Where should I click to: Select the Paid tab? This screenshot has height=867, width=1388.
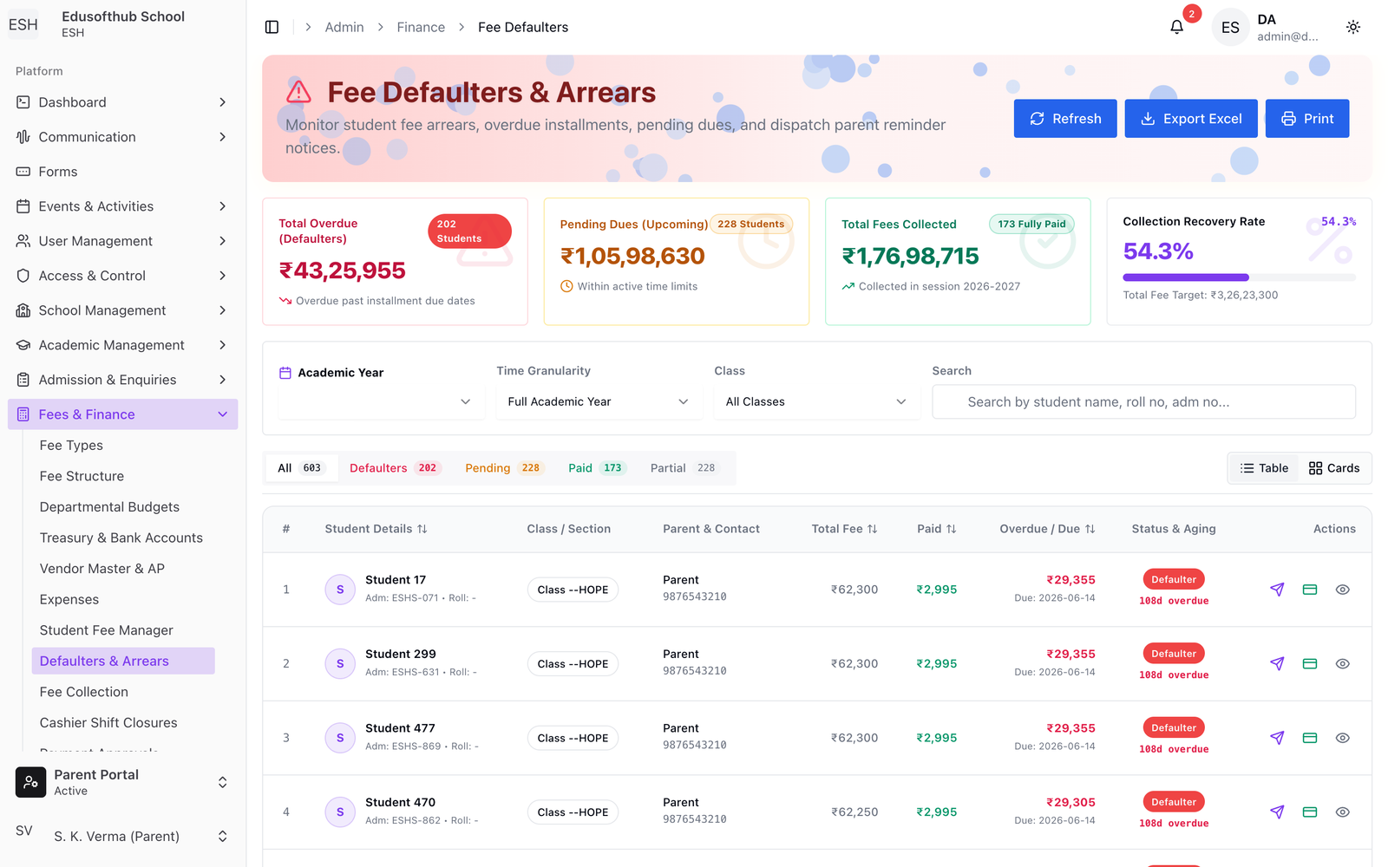596,468
